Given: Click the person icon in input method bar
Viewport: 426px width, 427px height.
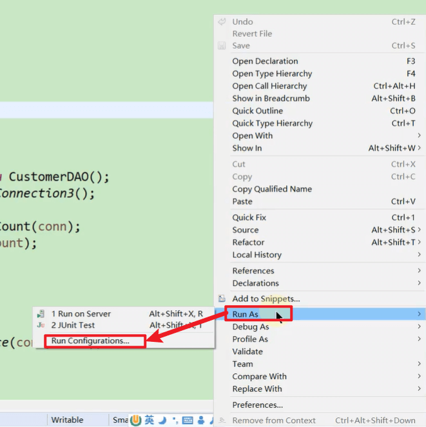Looking at the screenshot, I should pos(201,420).
